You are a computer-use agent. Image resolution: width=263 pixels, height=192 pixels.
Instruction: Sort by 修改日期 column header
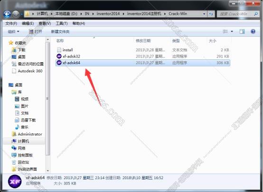coord(143,41)
